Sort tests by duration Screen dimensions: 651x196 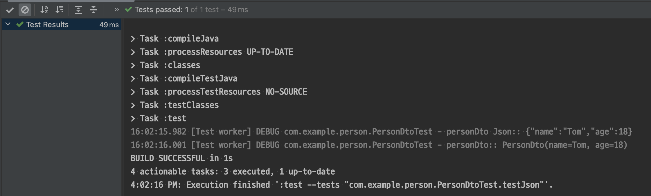point(60,10)
